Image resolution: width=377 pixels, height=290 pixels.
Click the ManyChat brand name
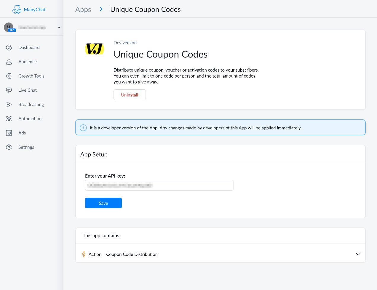click(35, 9)
